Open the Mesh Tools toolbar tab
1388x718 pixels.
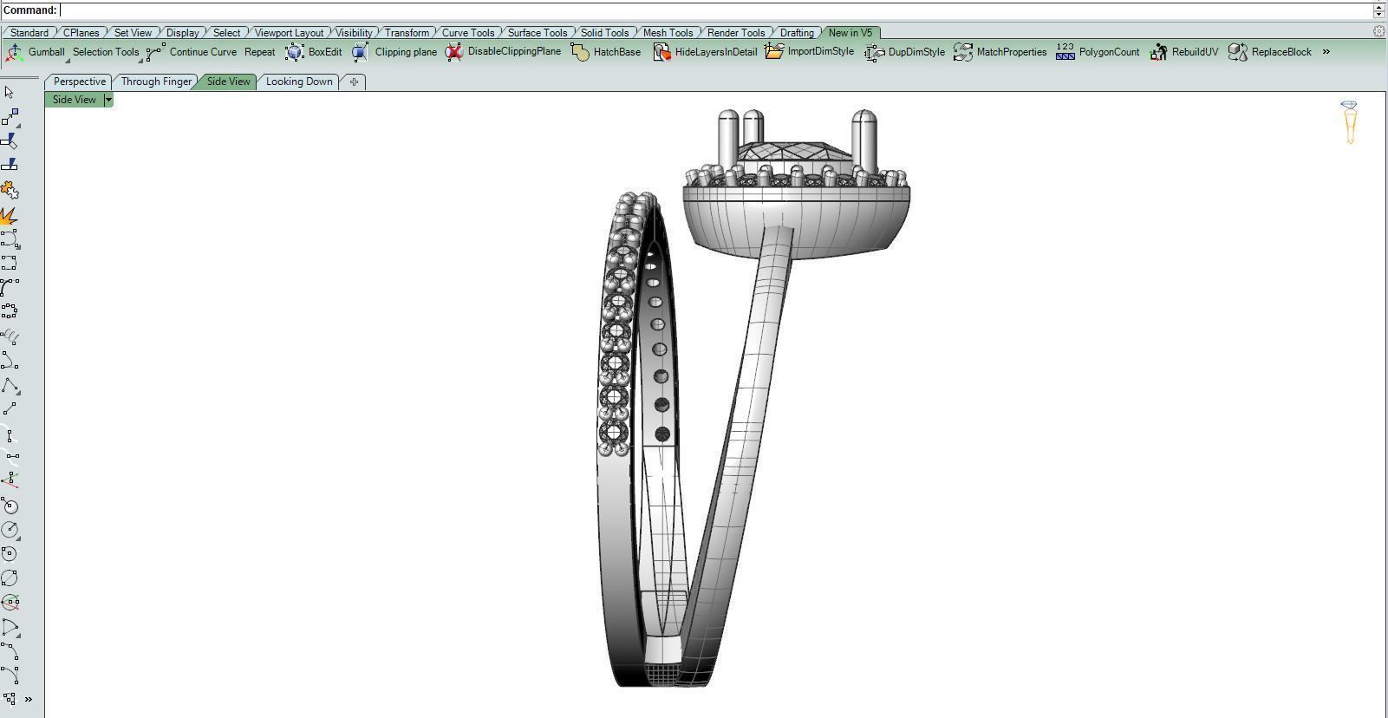coord(668,33)
